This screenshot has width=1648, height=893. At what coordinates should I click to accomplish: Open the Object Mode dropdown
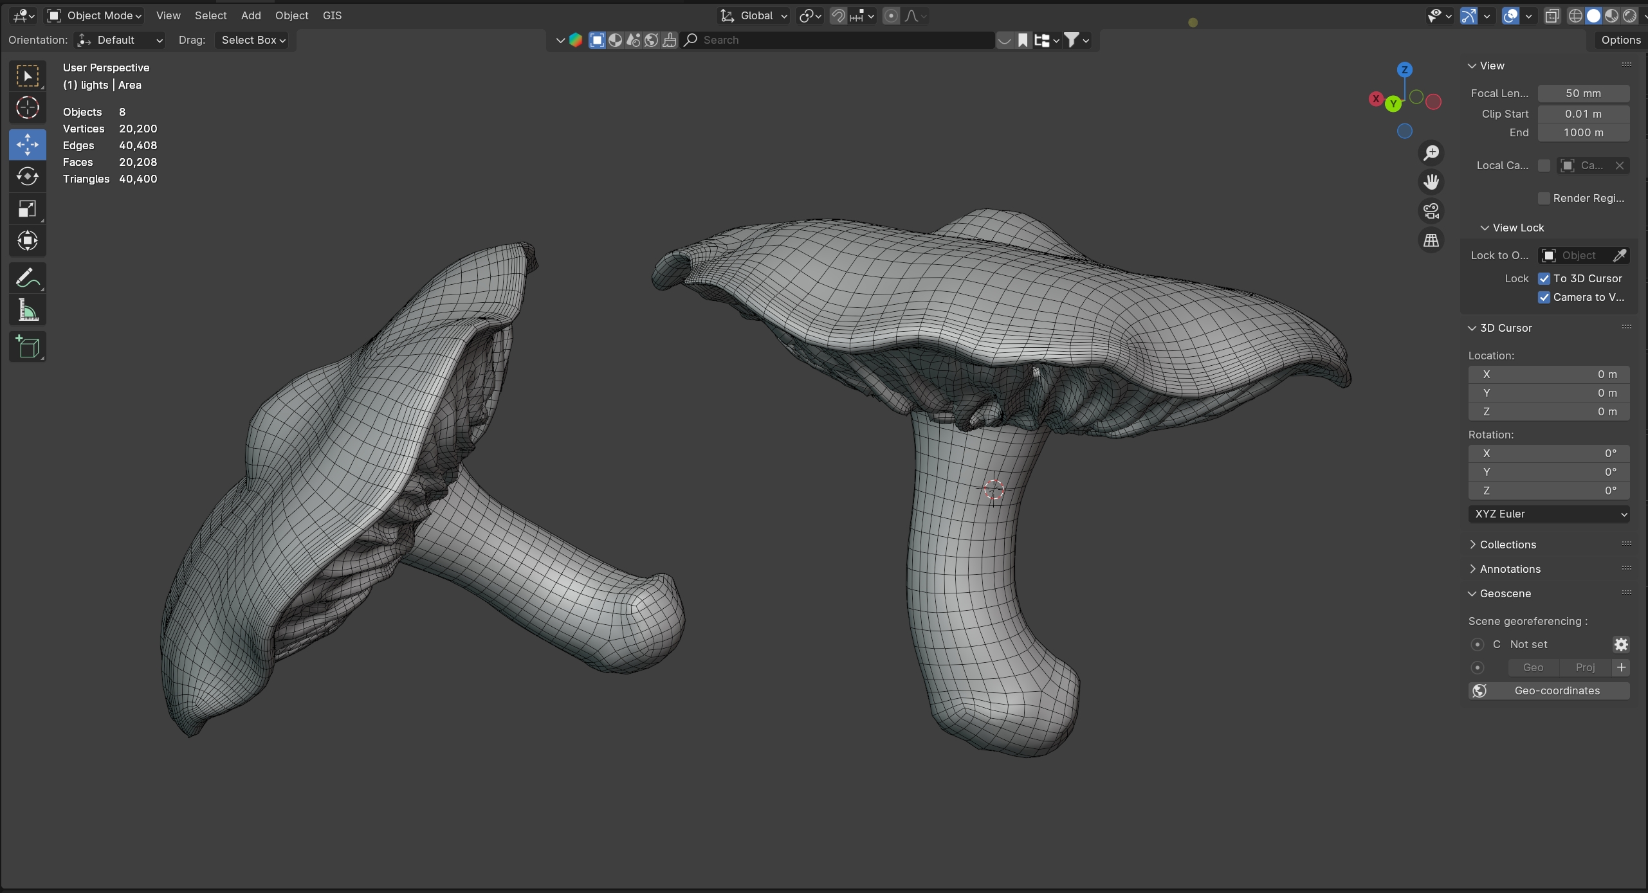95,15
